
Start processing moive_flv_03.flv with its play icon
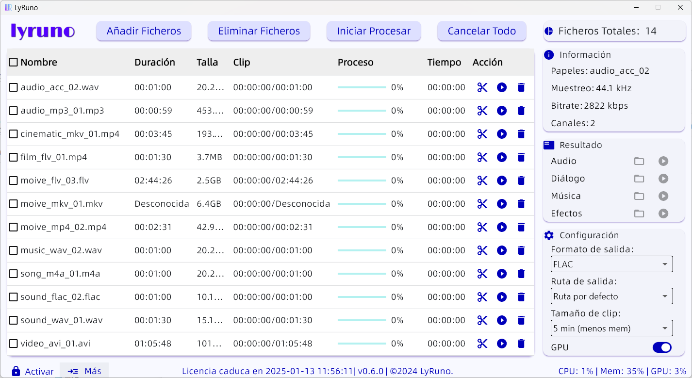click(502, 181)
